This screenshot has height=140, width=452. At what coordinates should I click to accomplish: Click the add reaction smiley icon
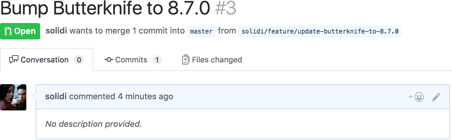tap(418, 97)
